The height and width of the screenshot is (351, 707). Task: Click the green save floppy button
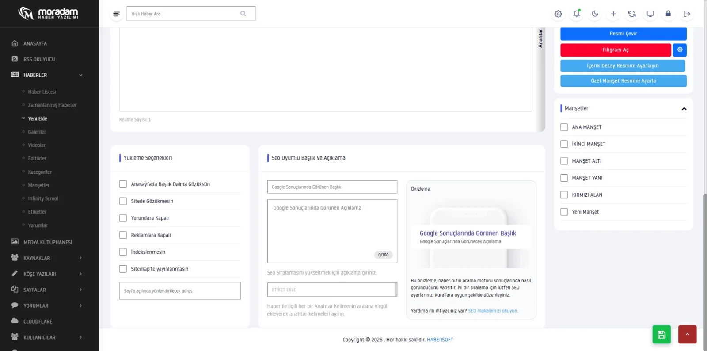click(661, 335)
